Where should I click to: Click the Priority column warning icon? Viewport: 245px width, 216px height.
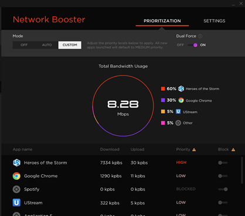pos(194,150)
